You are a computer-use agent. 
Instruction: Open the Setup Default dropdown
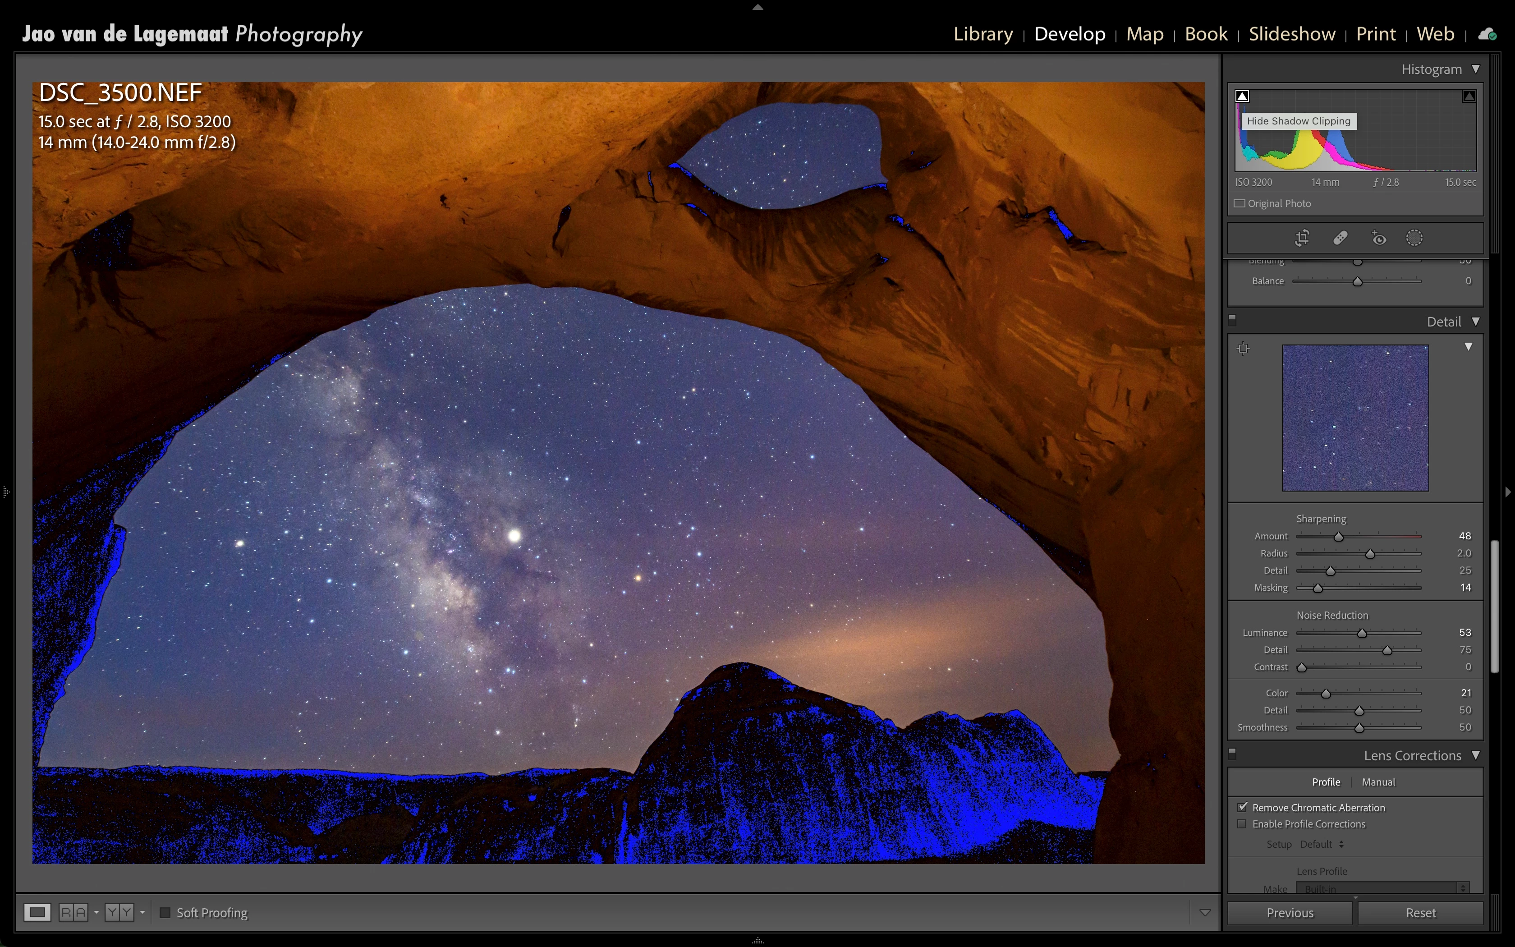pos(1322,844)
